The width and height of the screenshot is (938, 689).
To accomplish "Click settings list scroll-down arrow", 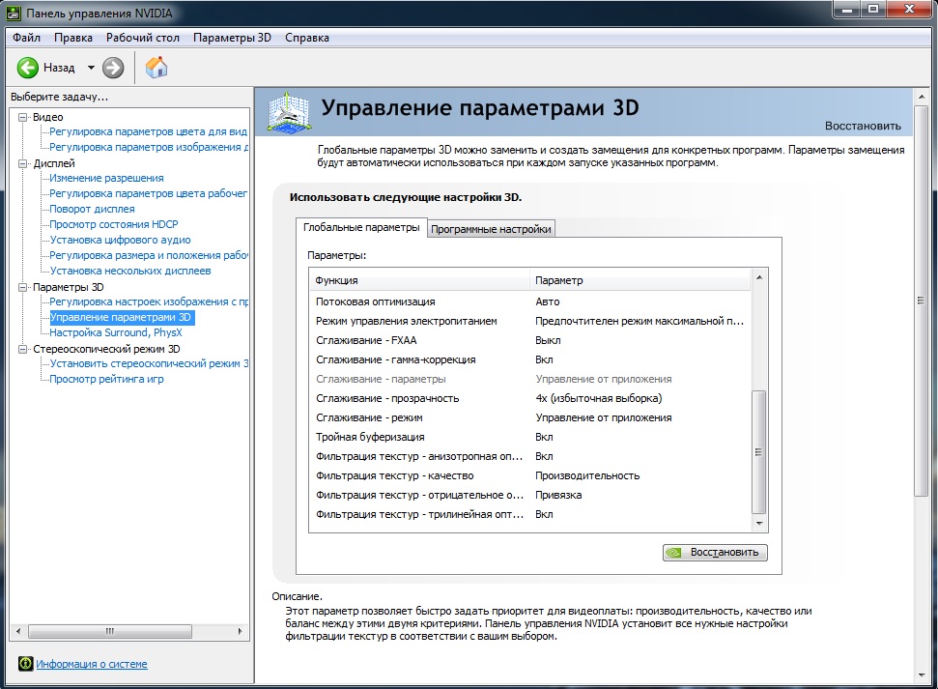I will (759, 523).
